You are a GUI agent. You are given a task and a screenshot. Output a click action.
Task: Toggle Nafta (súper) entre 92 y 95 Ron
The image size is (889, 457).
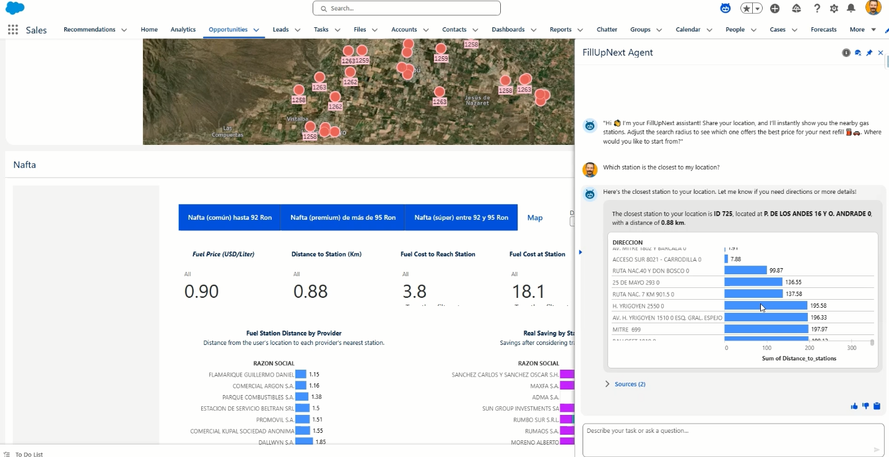pyautogui.click(x=461, y=218)
